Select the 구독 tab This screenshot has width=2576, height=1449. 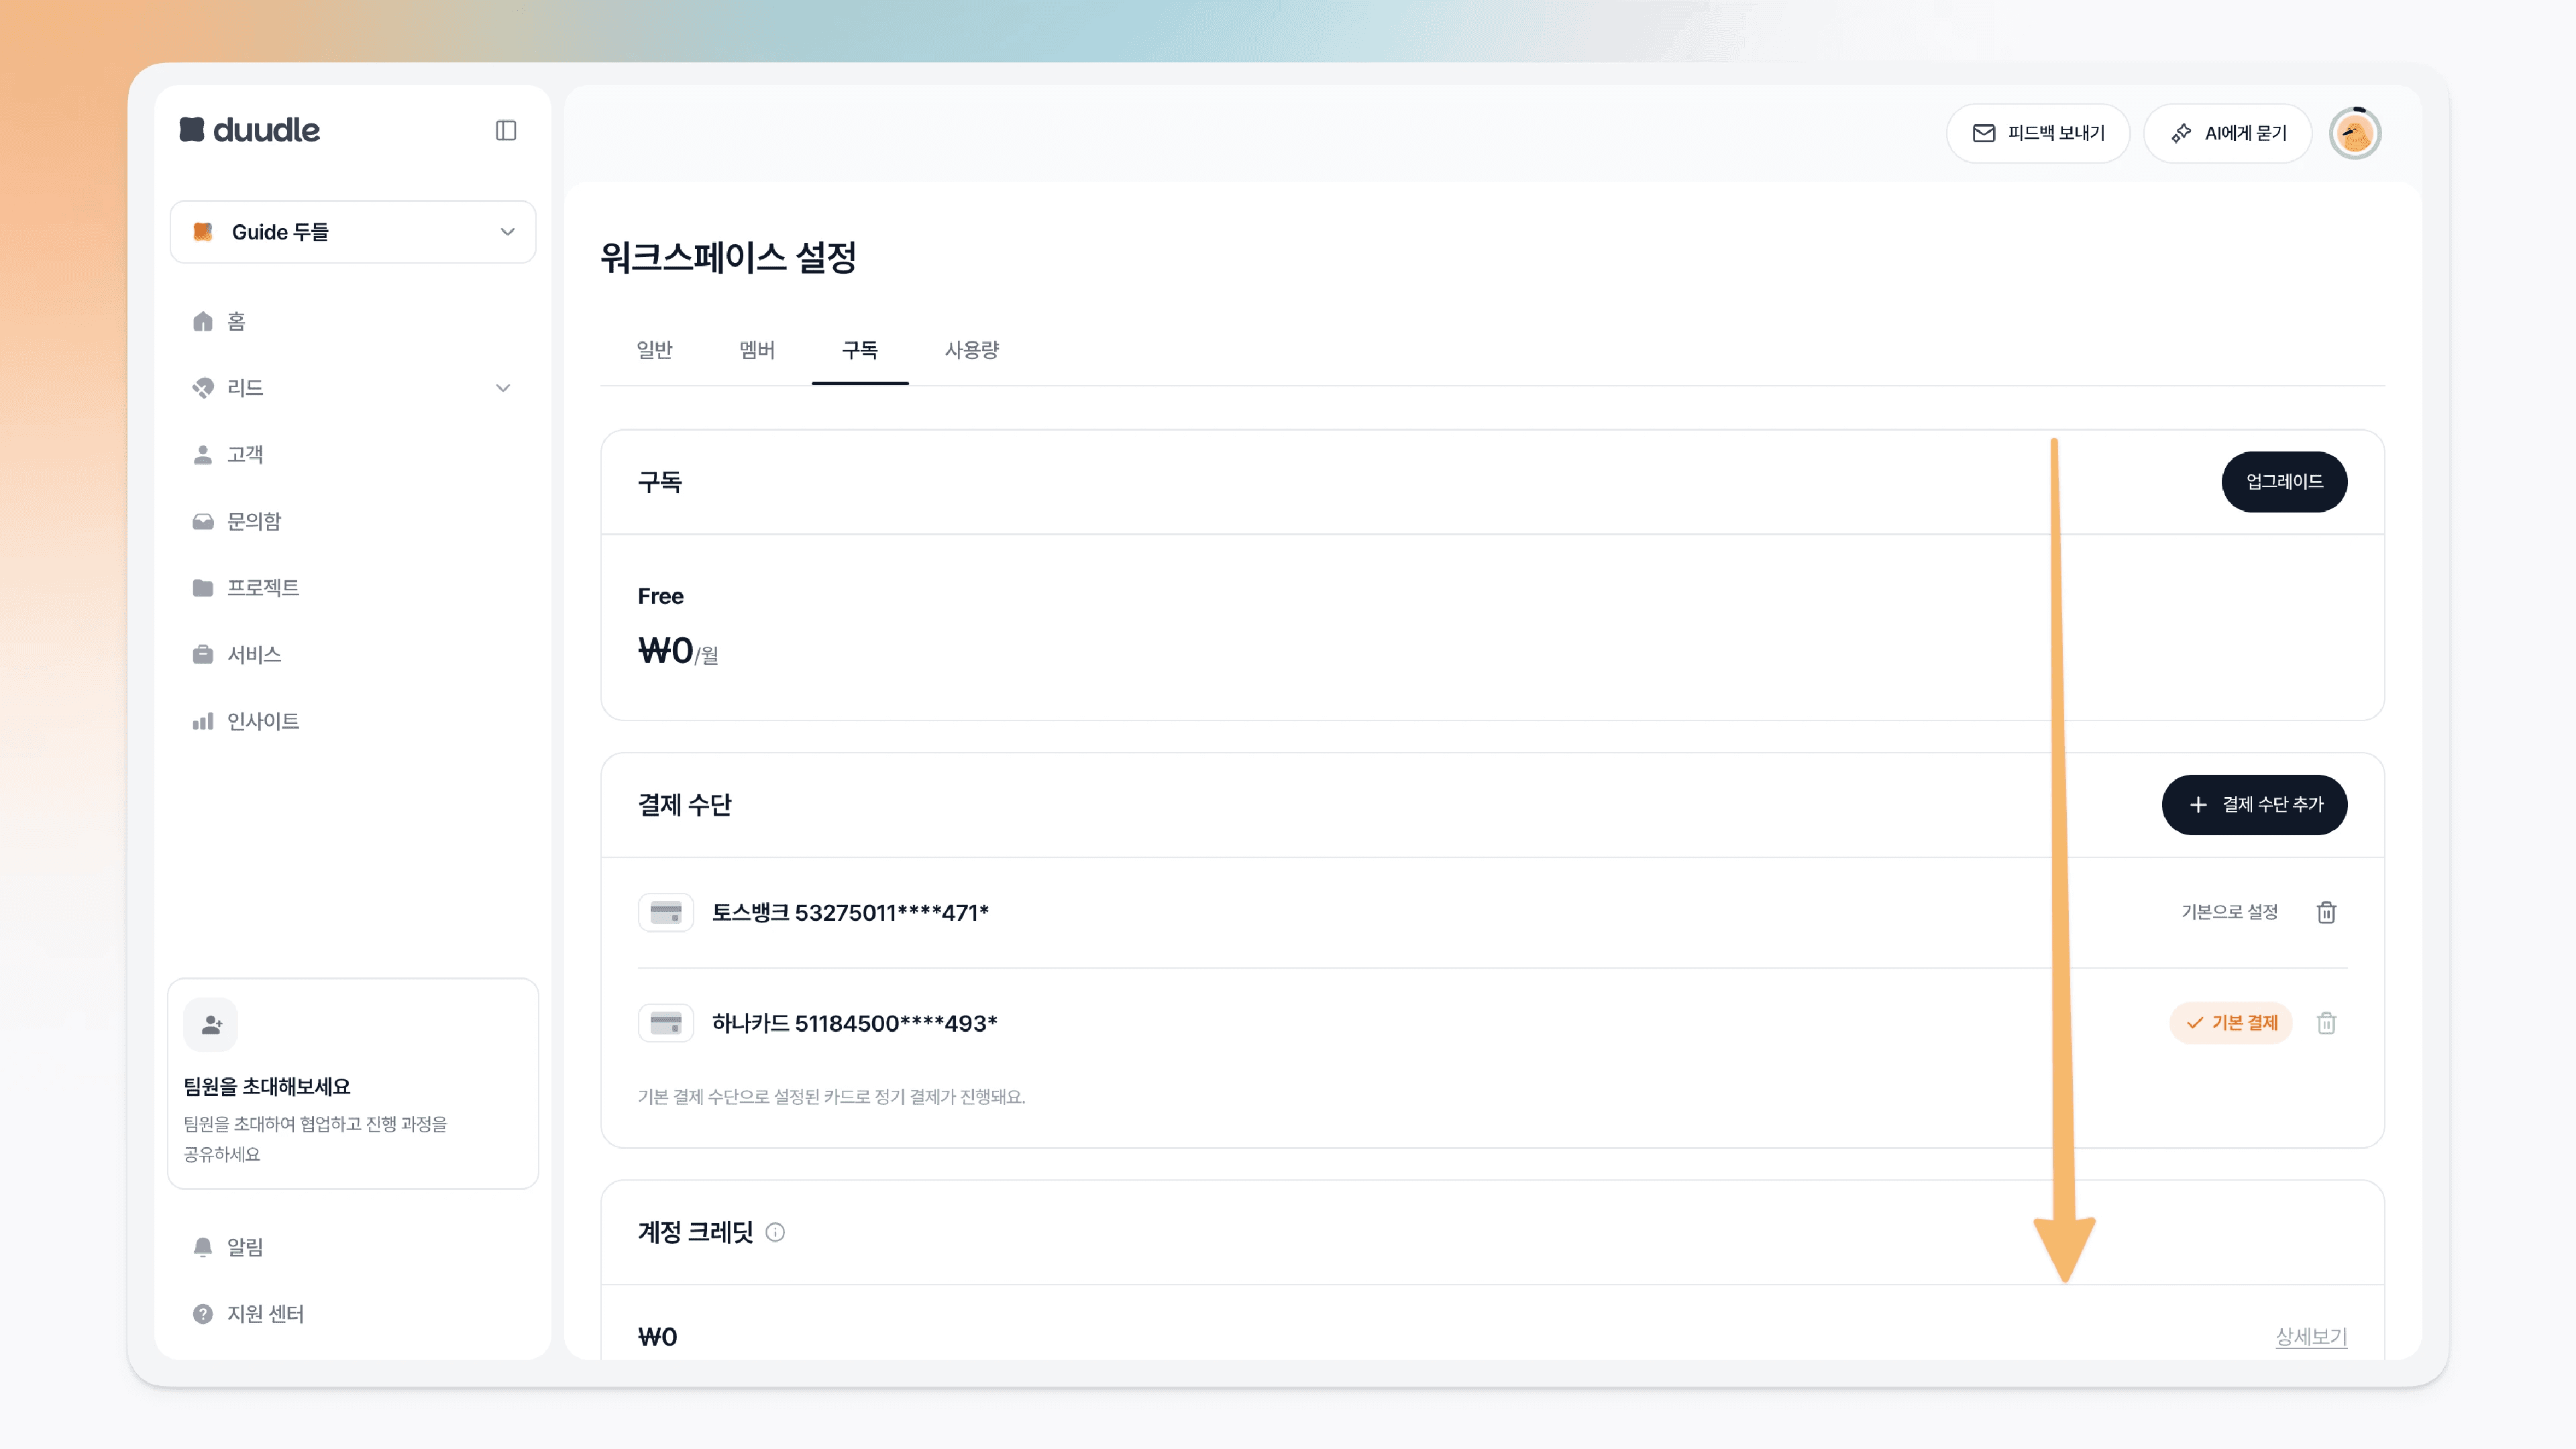point(860,350)
